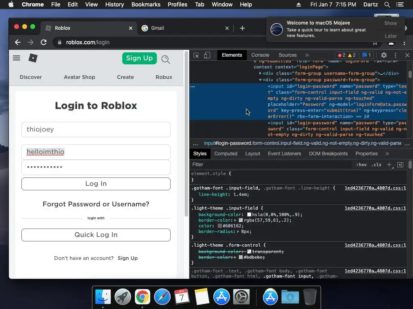The height and width of the screenshot is (309, 413).
Task: Click the red error count badge
Action: pyautogui.click(x=342, y=55)
